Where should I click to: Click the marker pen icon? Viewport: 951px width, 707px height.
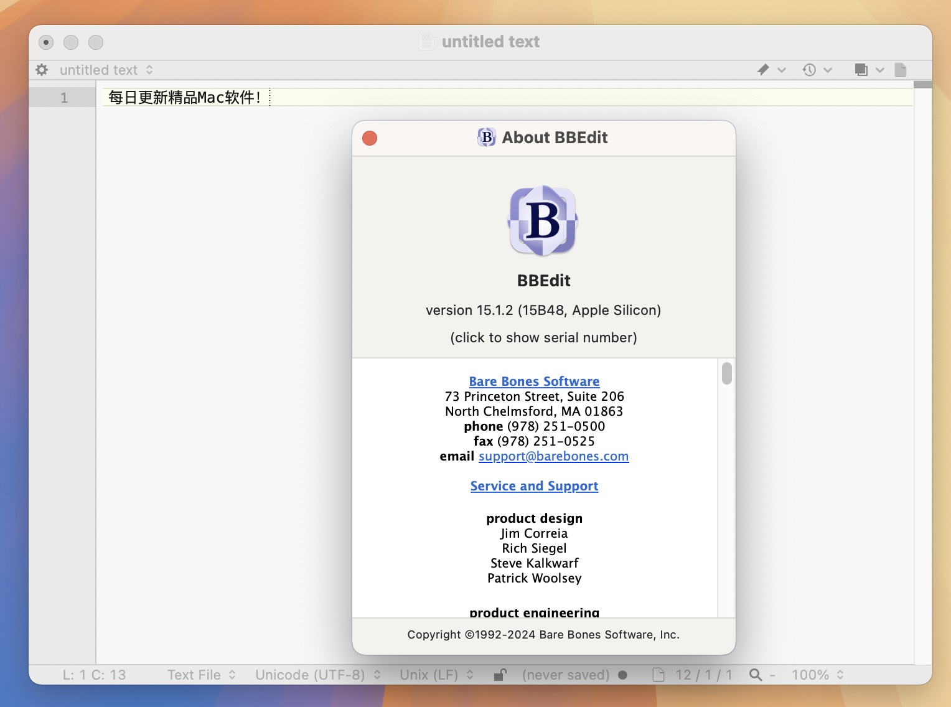[763, 70]
